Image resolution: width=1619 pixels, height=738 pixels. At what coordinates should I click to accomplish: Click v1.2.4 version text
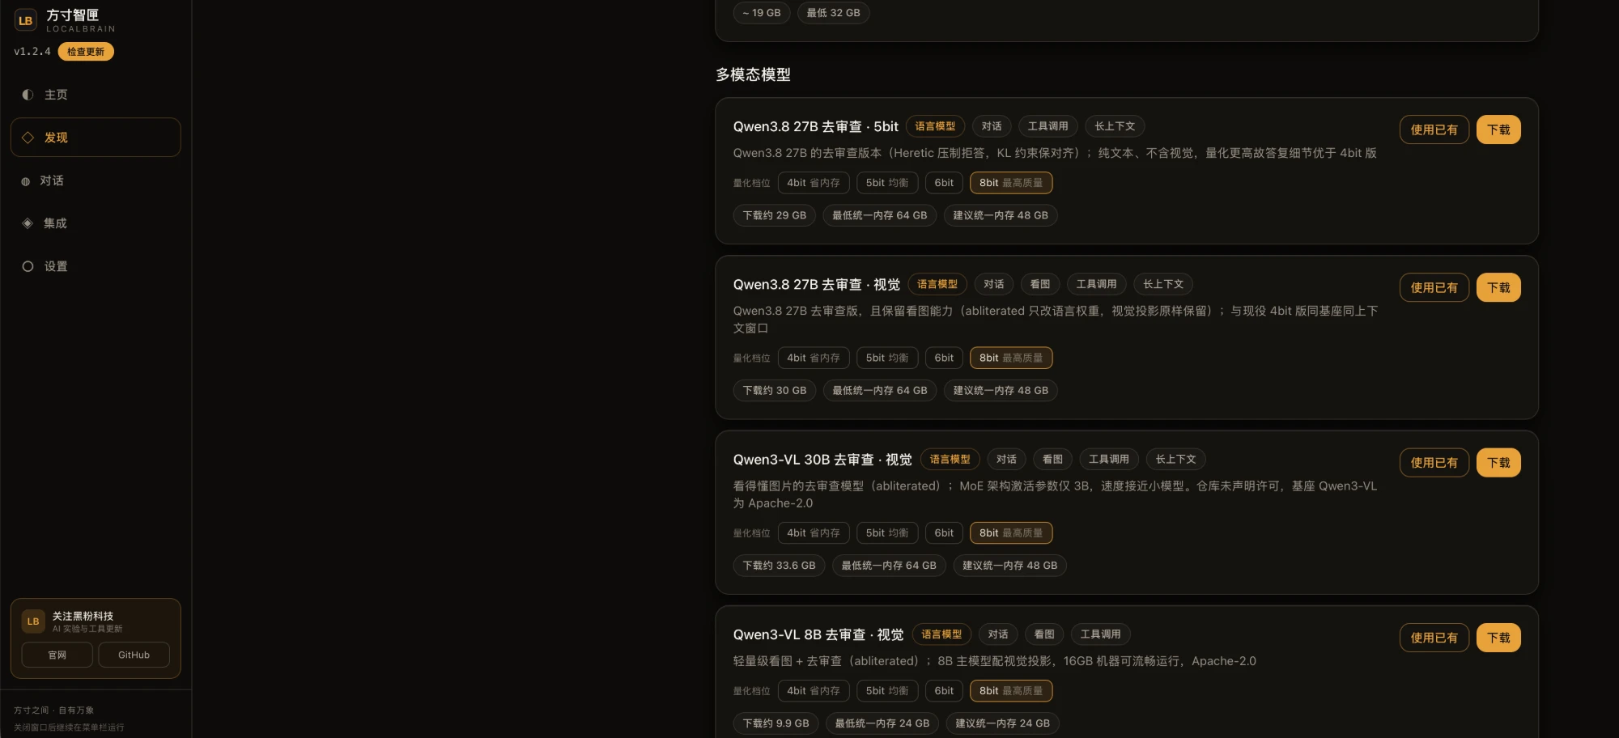click(x=32, y=52)
